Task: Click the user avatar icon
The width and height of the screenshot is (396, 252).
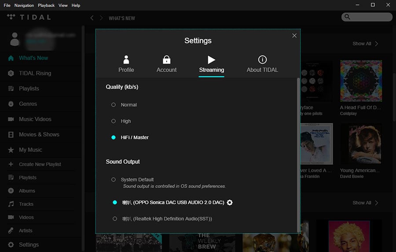Action: (x=15, y=39)
